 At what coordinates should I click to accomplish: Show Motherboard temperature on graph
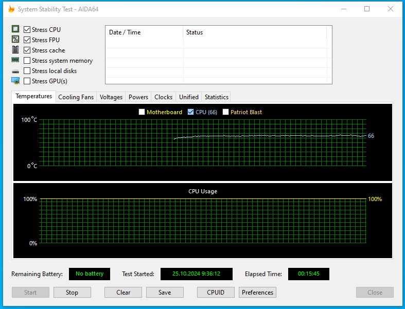coord(142,112)
